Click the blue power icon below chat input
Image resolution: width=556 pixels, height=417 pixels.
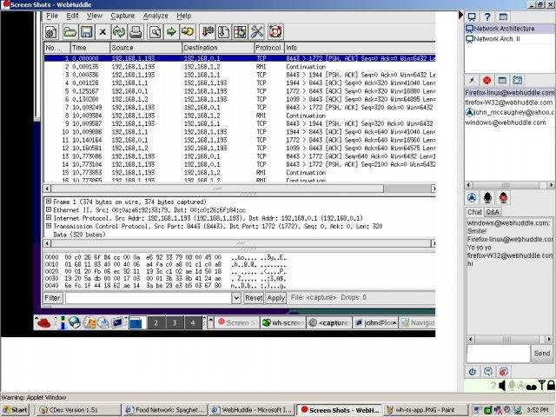[472, 372]
